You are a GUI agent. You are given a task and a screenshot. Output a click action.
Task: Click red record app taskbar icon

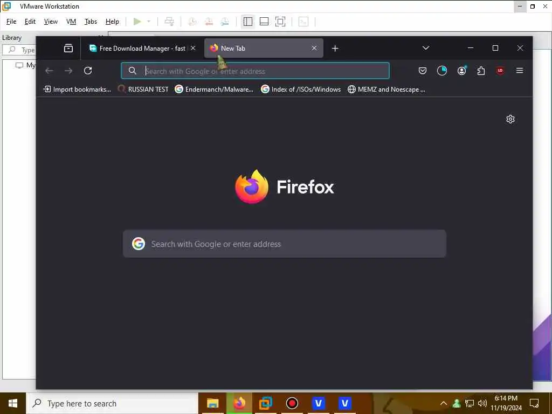pos(292,403)
